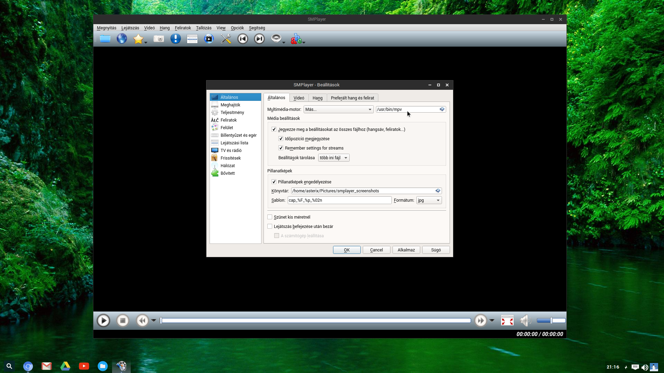Enable Szünet kis mérettnél checkbox
Viewport: 664px width, 373px height.
[x=269, y=217]
